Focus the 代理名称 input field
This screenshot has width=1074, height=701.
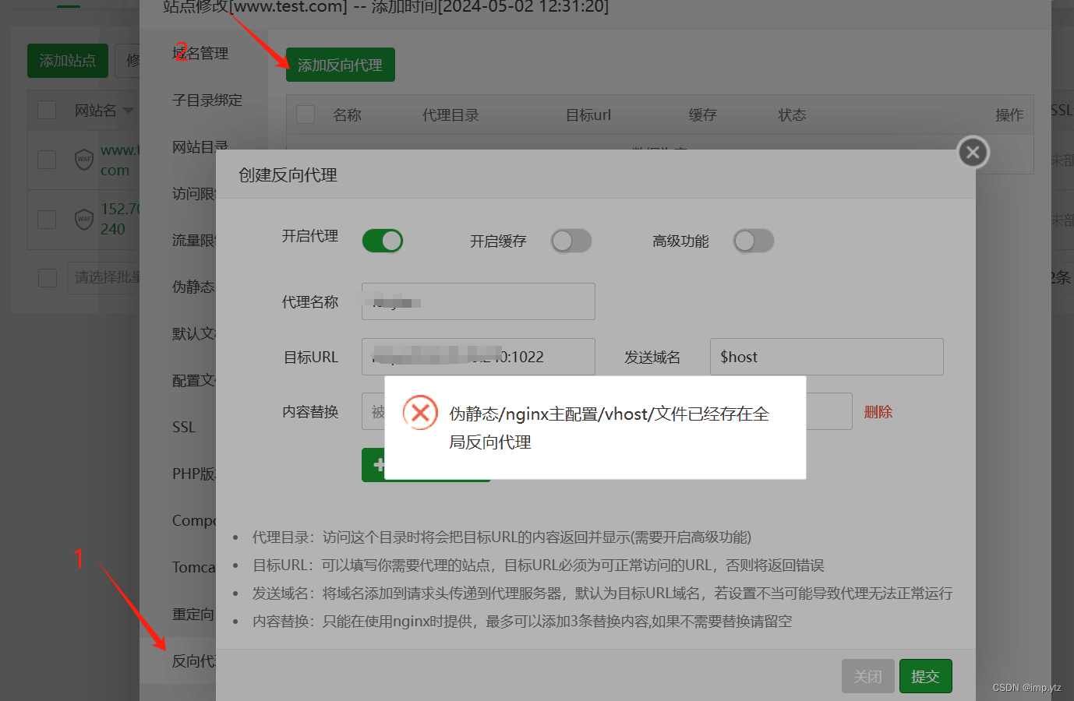coord(479,301)
